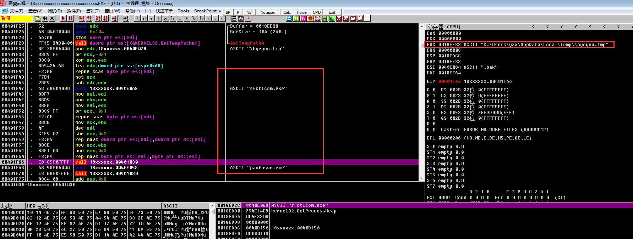633x239 pixels.
Task: Open the BreakPoint-> menu
Action: pyautogui.click(x=207, y=11)
